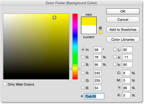This screenshot has width=144, height=104.
Task: Select the Lab a channel radio button
Action: pos(115,57)
